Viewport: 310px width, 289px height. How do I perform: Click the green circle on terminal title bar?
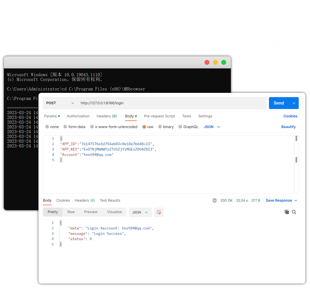[224, 62]
